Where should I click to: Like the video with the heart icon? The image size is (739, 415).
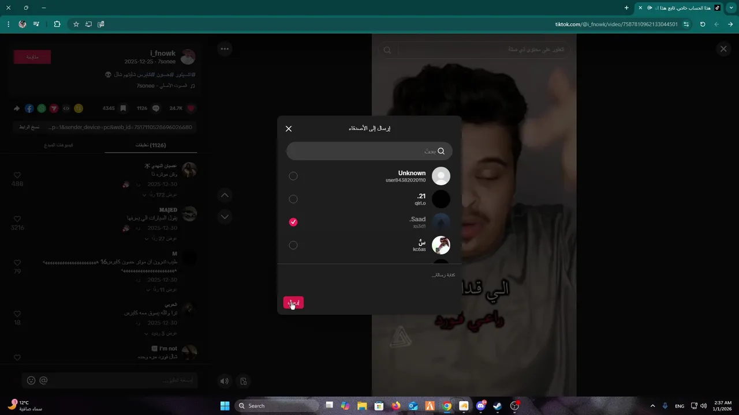click(x=192, y=108)
